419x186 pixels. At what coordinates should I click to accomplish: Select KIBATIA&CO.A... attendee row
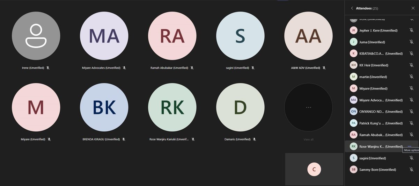(x=382, y=53)
